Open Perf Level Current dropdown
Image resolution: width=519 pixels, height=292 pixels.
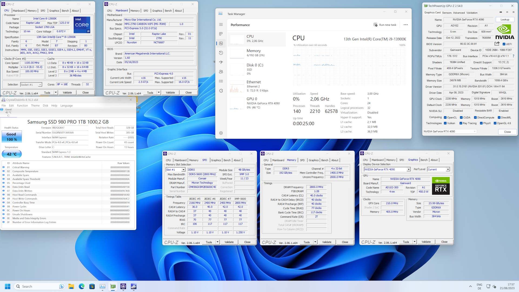coord(438,170)
